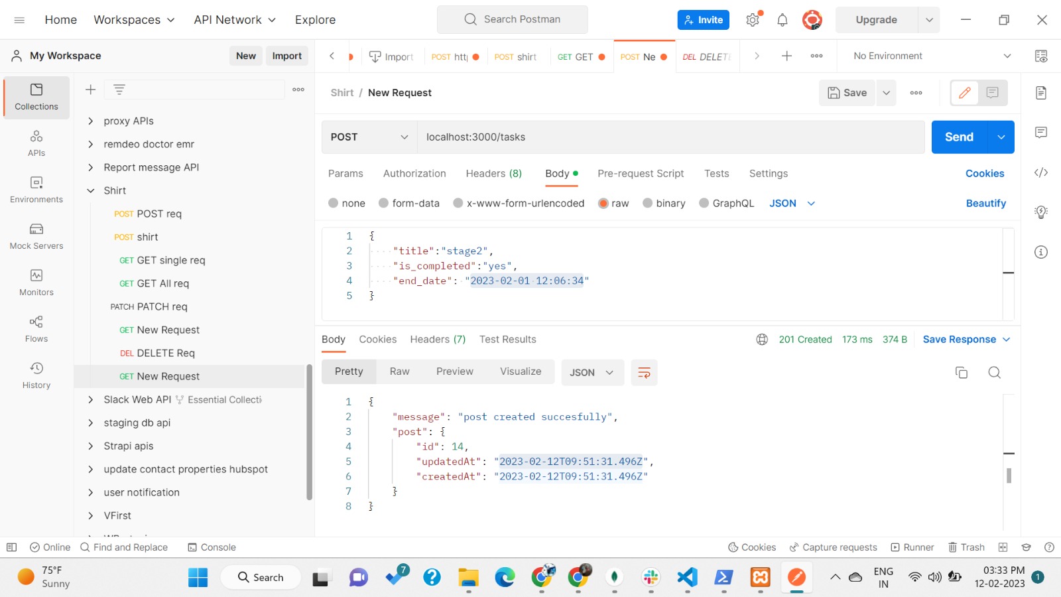Click the request URL field
Screen dimensions: 1061x597
(670, 137)
